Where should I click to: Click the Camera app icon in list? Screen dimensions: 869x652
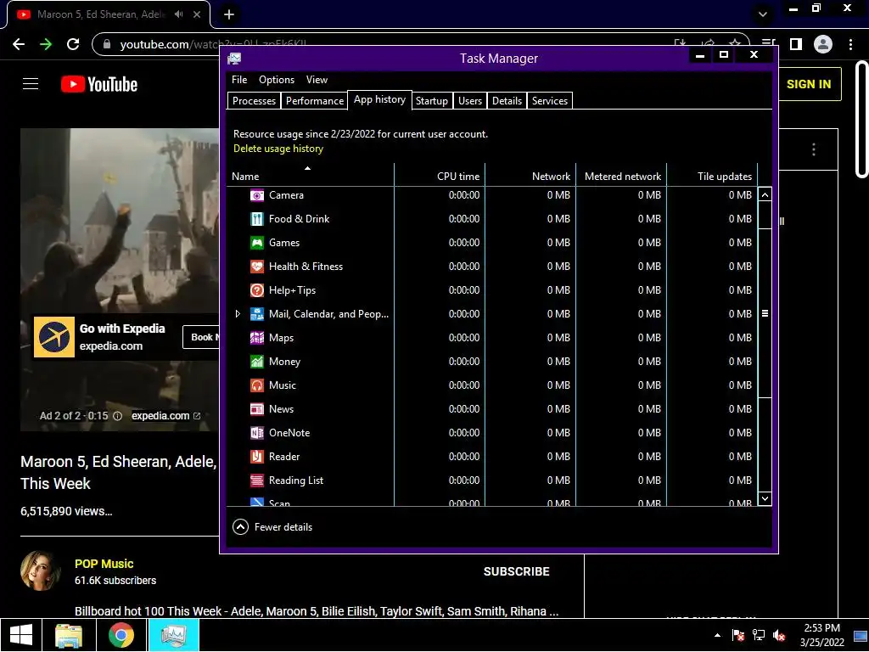[x=257, y=195]
